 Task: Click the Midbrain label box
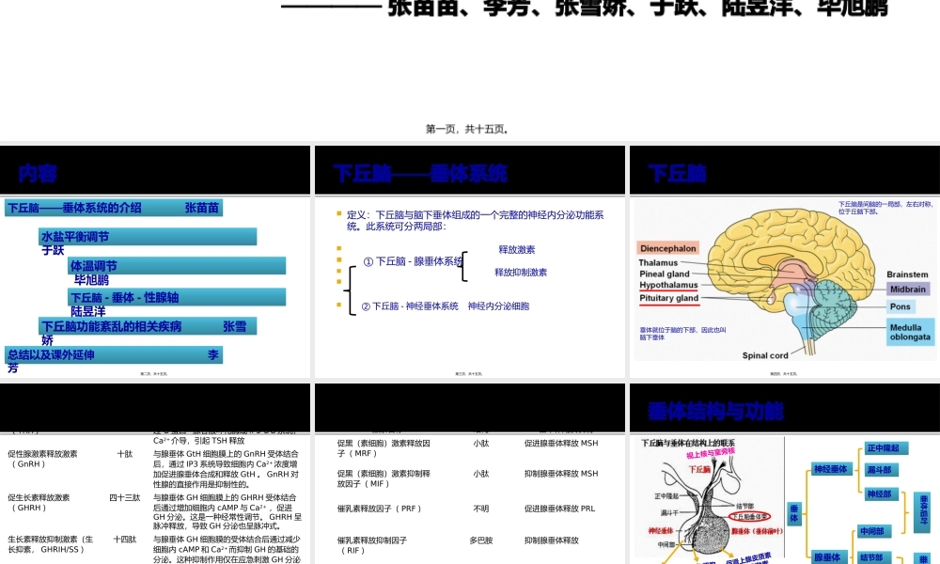click(907, 289)
